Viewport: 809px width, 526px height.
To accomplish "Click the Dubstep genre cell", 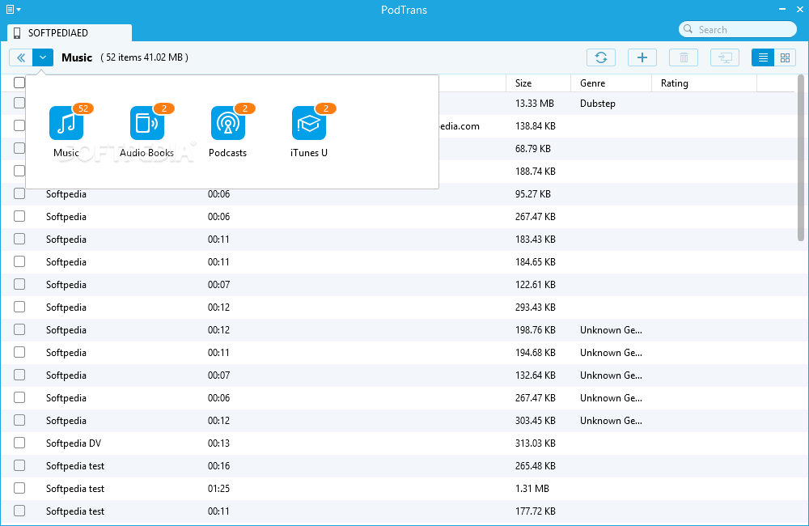I will [598, 104].
